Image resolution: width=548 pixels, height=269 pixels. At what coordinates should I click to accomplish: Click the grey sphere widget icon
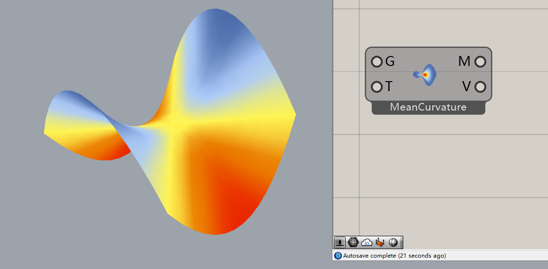pyautogui.click(x=393, y=242)
